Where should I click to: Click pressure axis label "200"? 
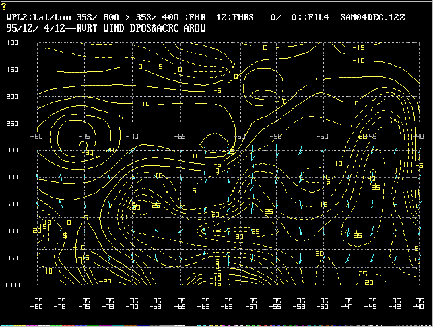[12, 97]
